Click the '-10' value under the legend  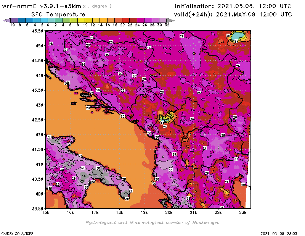(11, 25)
